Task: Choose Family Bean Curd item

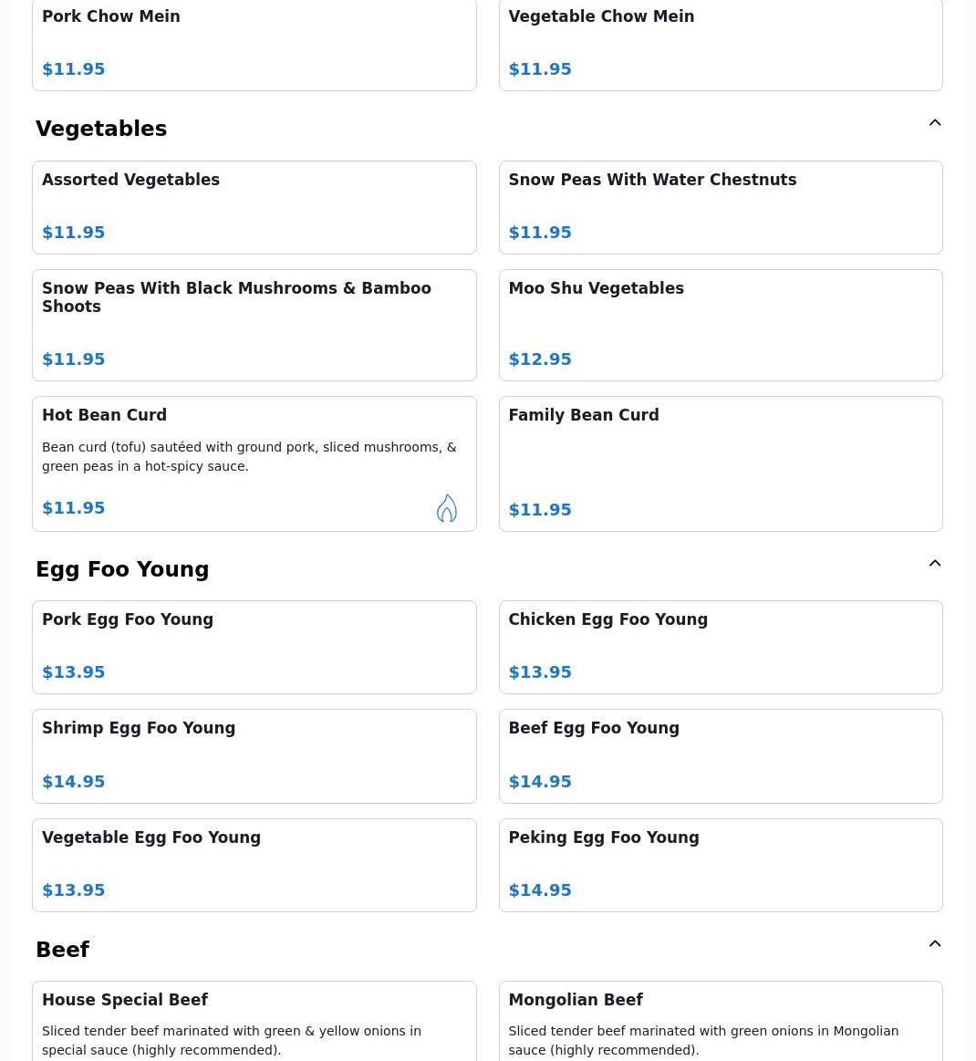Action: coord(721,464)
